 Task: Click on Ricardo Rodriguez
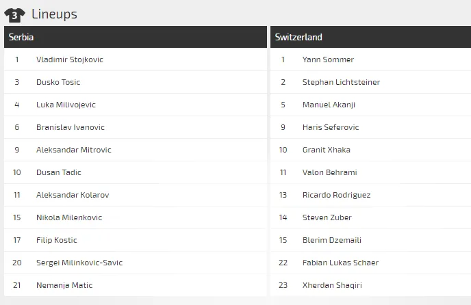tap(336, 195)
